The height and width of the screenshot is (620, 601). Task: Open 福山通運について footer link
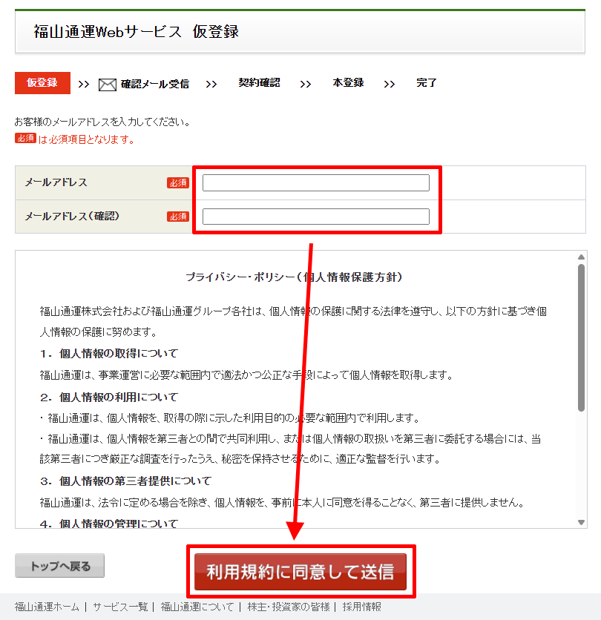(197, 607)
